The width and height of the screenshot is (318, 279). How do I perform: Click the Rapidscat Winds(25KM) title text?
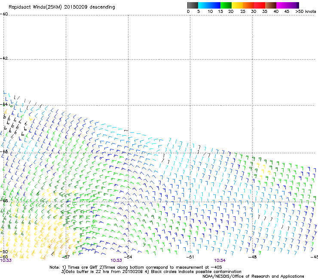pyautogui.click(x=61, y=7)
